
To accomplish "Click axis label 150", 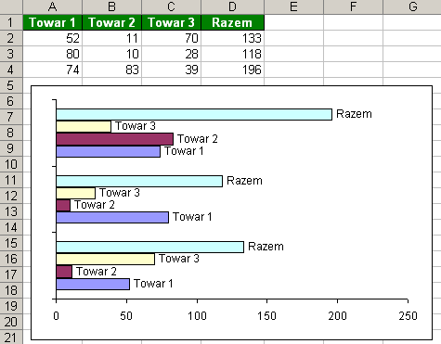I will [x=267, y=316].
